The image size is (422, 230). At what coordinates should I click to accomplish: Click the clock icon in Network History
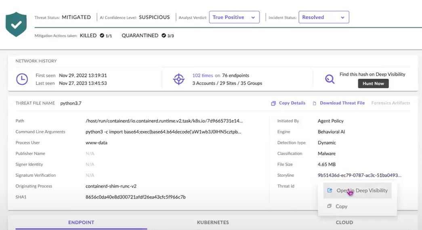(22, 79)
